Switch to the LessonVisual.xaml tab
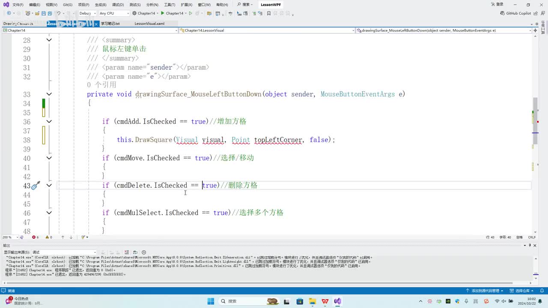Screen dimensions: 548x308 pos(149,24)
